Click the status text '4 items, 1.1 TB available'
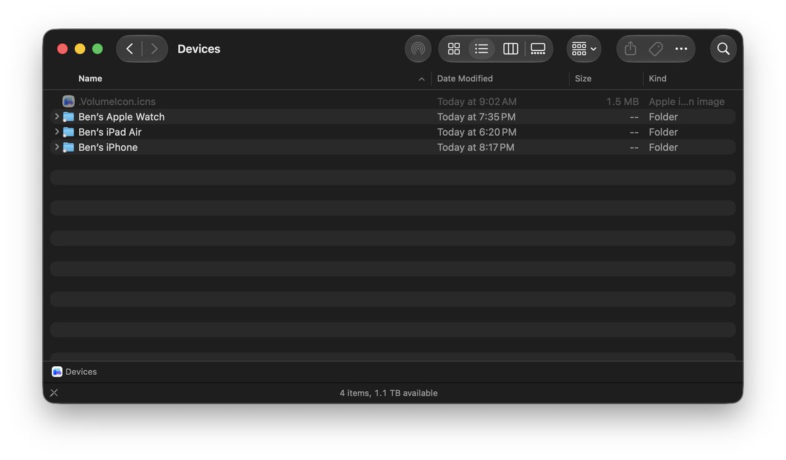Screen dimensions: 786x460 point(388,393)
